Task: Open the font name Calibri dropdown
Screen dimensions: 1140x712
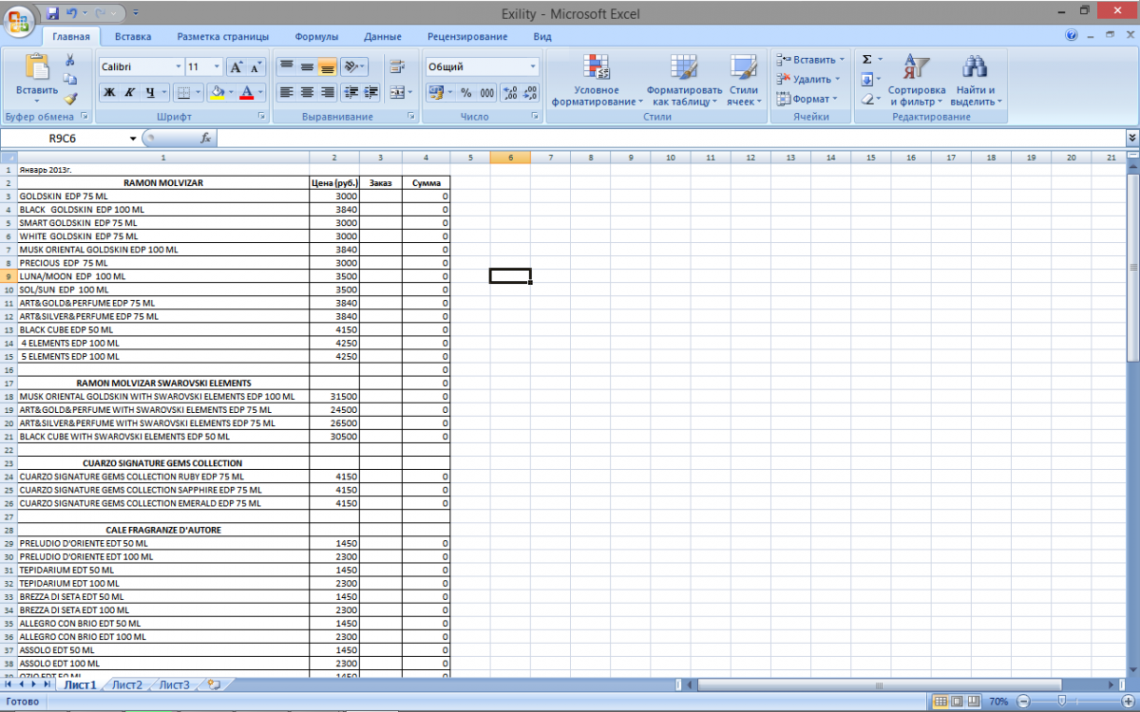Action: point(179,67)
